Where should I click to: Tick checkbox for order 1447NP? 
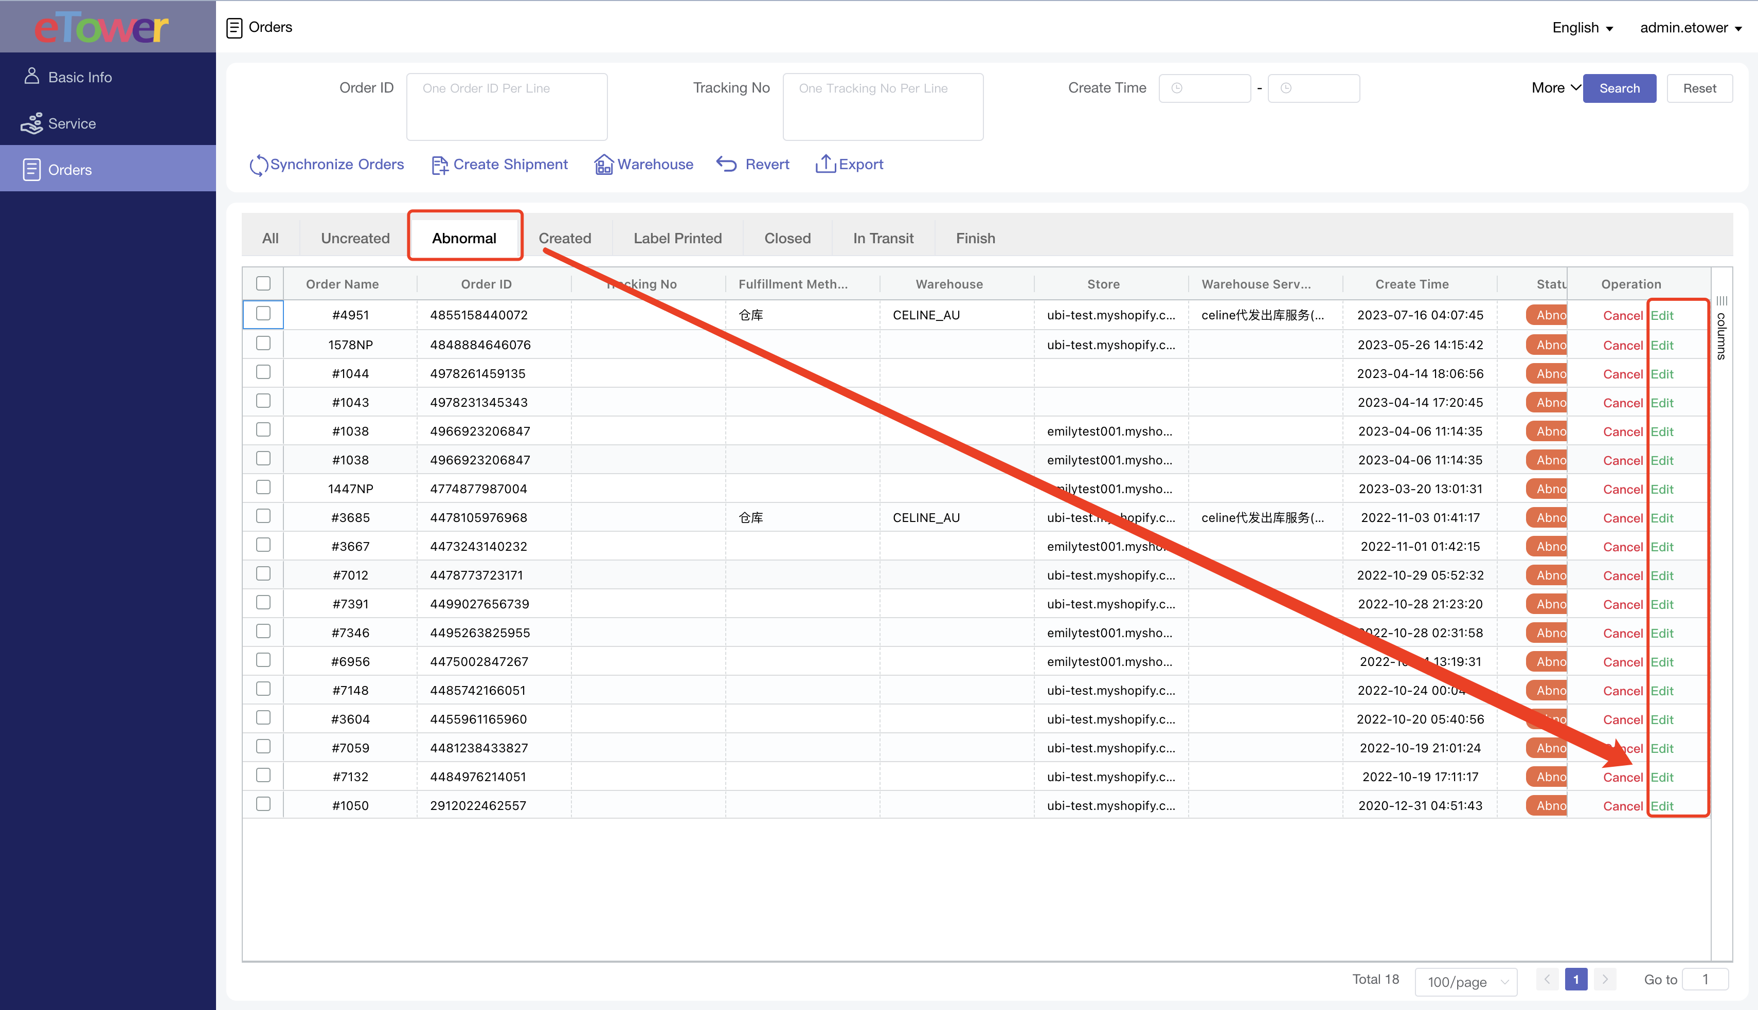263,487
